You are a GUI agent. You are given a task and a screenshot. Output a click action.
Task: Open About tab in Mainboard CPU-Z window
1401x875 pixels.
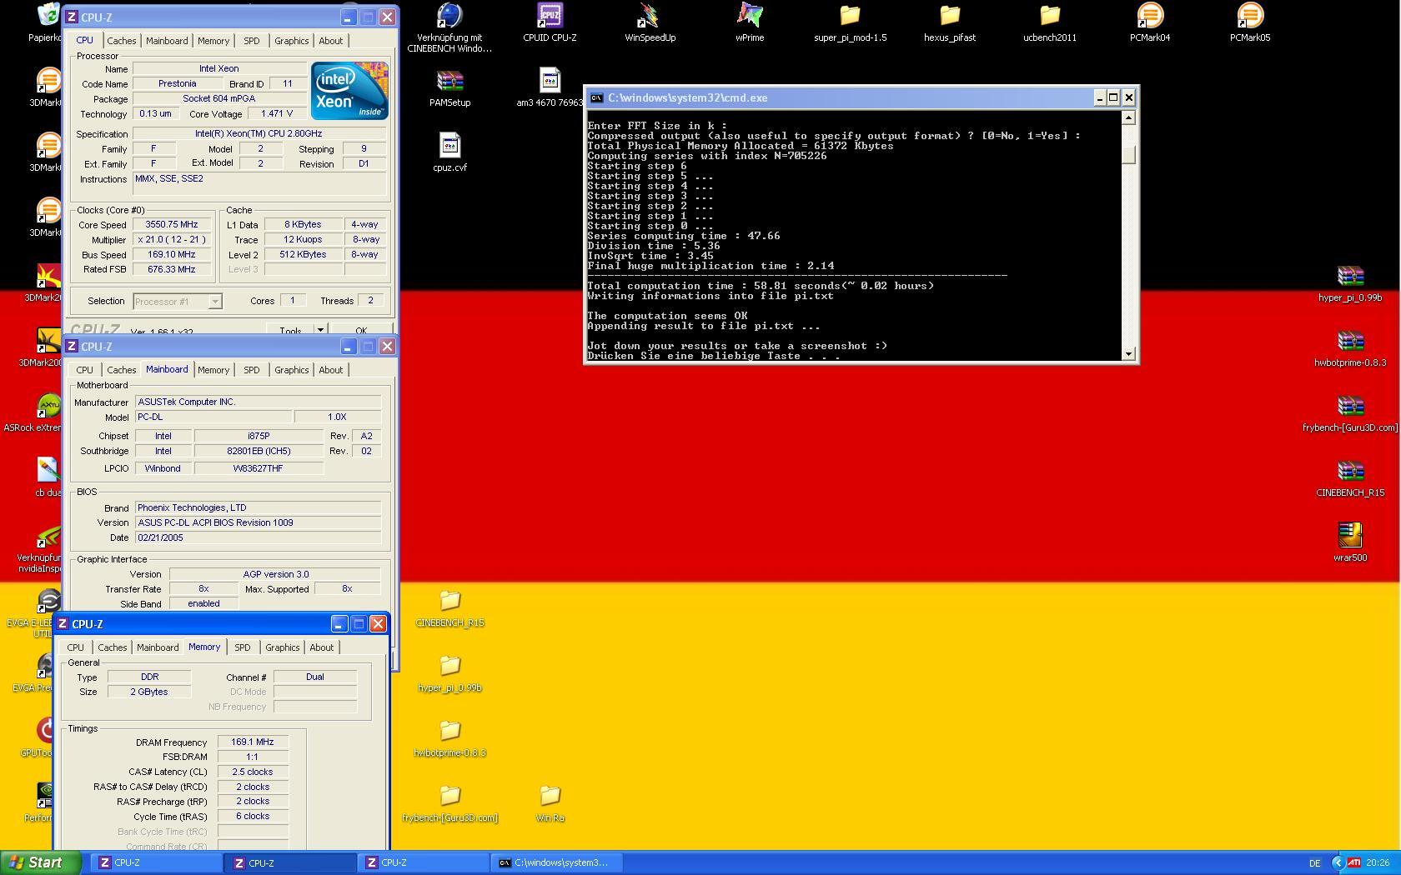pos(330,370)
